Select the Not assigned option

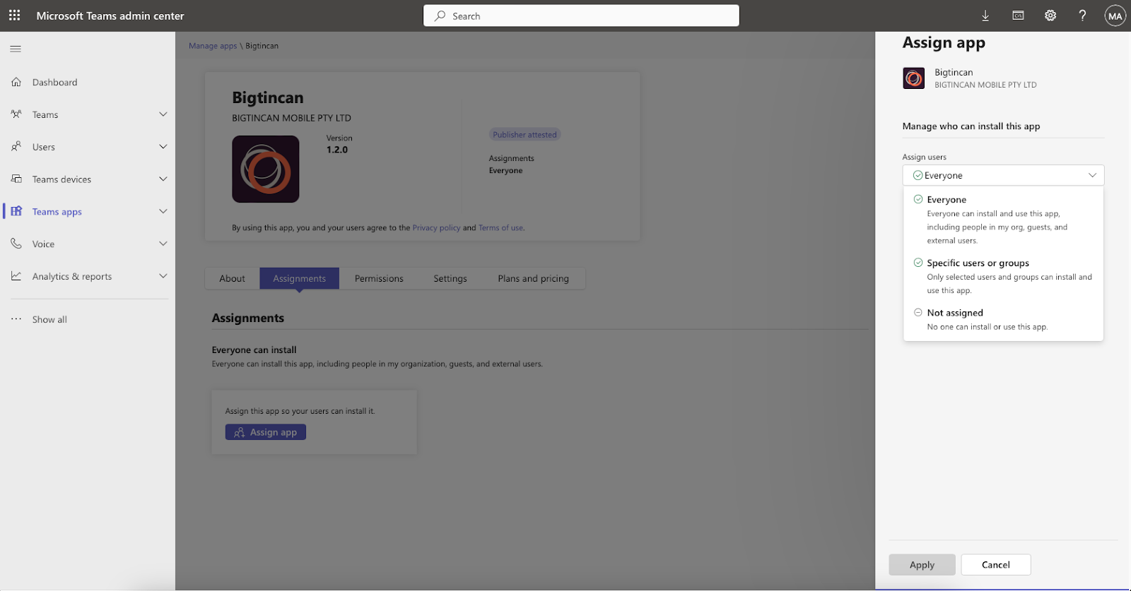click(x=1003, y=319)
